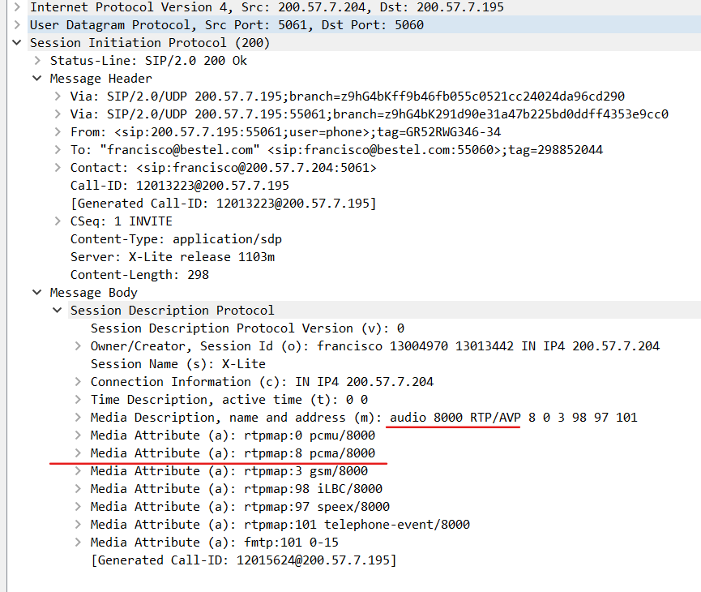
Task: Expand the Contact header entry
Action: [x=58, y=168]
